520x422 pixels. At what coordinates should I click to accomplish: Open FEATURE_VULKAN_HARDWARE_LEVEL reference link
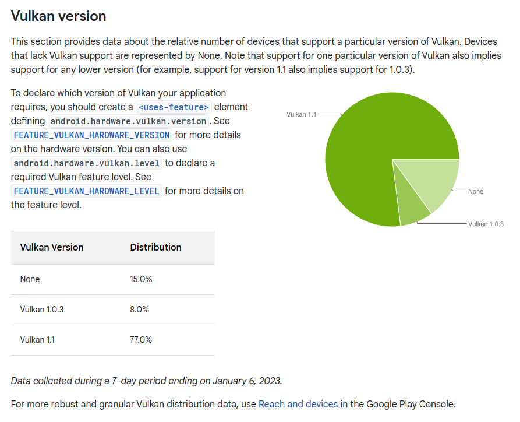point(87,191)
